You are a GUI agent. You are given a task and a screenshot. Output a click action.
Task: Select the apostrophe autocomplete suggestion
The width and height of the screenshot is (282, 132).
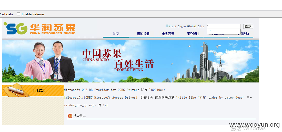coord(224,31)
